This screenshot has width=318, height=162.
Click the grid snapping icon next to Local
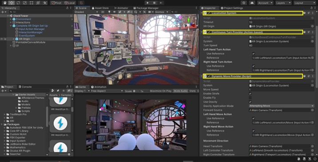(81, 3)
